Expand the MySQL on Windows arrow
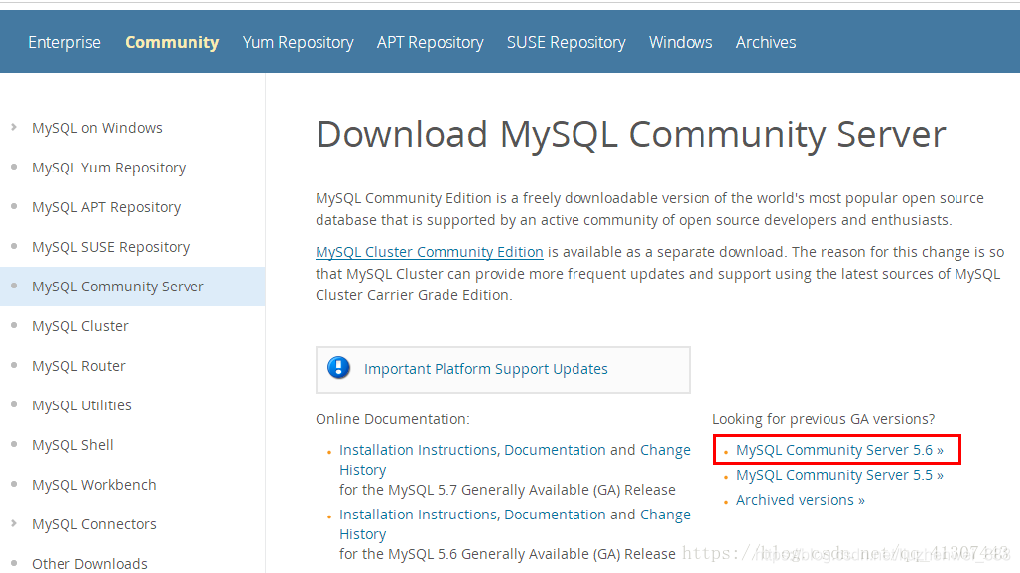 (14, 127)
